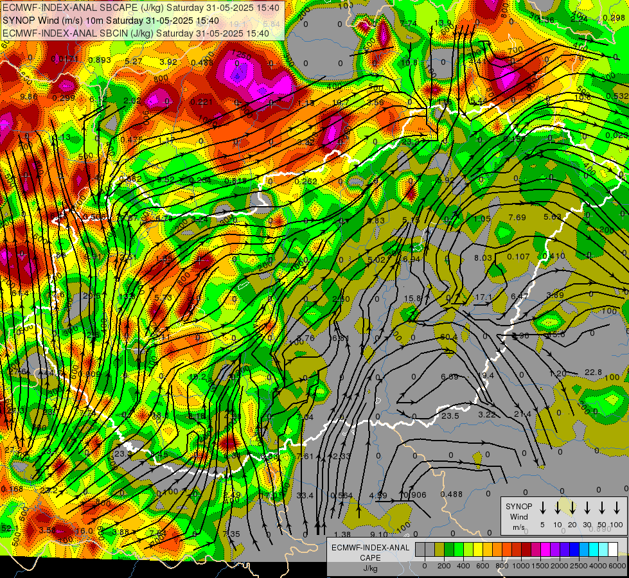Click the 30 m/s wind arrow in legend
The image size is (629, 578).
point(587,508)
